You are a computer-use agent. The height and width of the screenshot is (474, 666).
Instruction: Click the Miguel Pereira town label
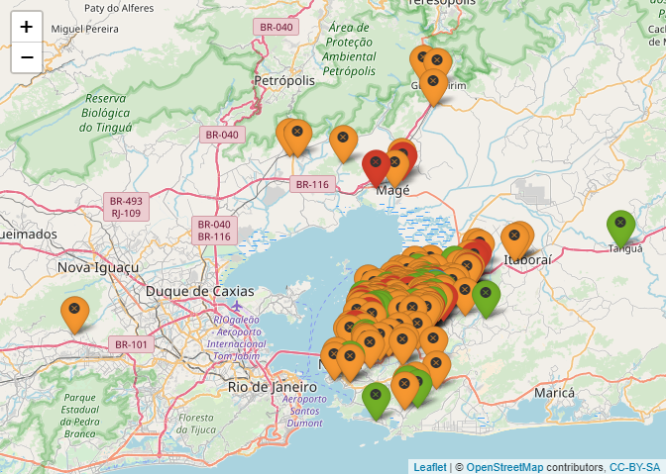[x=84, y=30]
